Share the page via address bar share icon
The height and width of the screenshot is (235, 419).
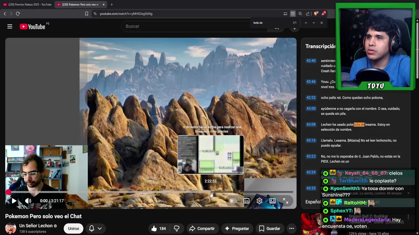[x=308, y=14]
